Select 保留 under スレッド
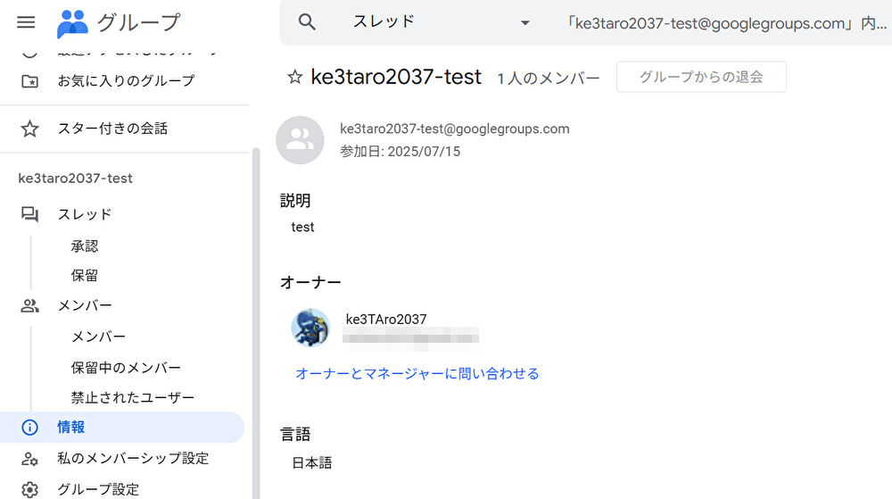This screenshot has width=892, height=499. tap(85, 276)
